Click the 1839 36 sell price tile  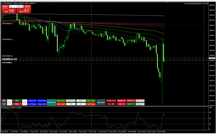[9, 11]
